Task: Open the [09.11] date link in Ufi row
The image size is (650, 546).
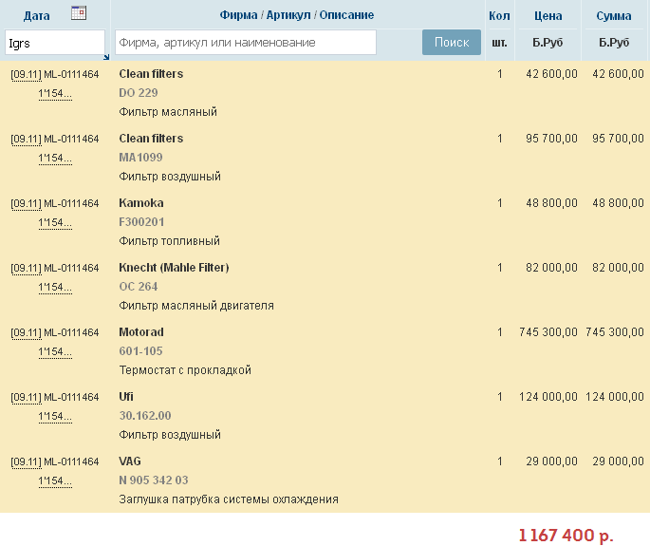Action: click(x=27, y=398)
